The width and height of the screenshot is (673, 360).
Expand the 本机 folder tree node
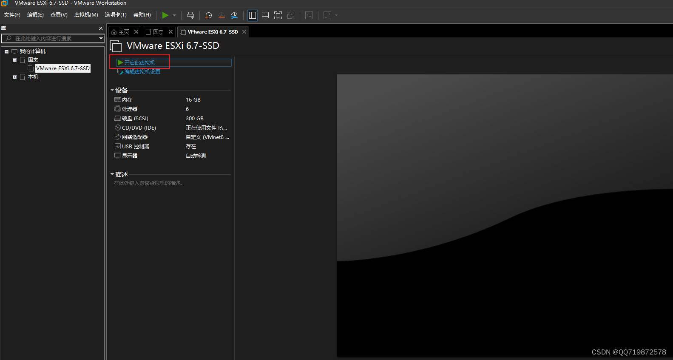(x=14, y=77)
